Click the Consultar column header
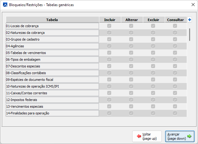 click(x=175, y=20)
